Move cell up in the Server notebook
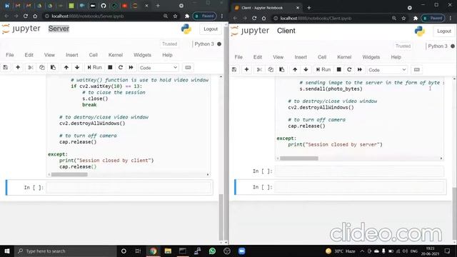The height and width of the screenshot is (257, 457). (66, 68)
